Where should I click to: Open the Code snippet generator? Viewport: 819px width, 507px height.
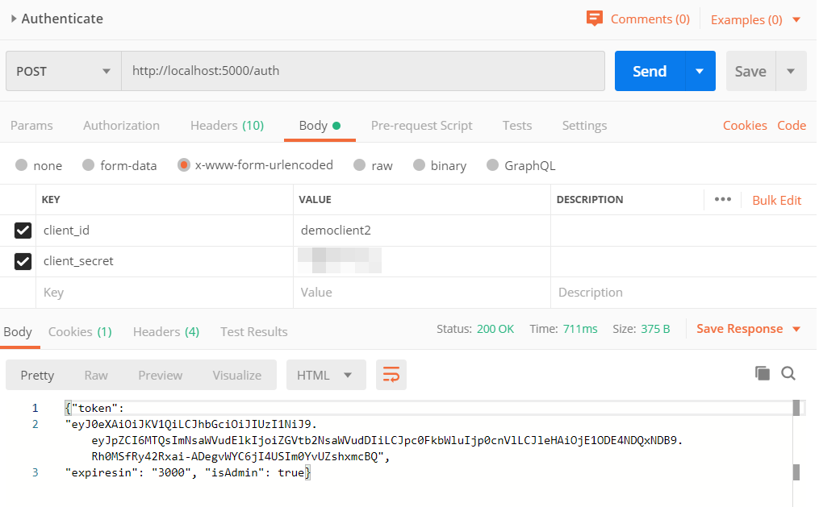click(792, 125)
